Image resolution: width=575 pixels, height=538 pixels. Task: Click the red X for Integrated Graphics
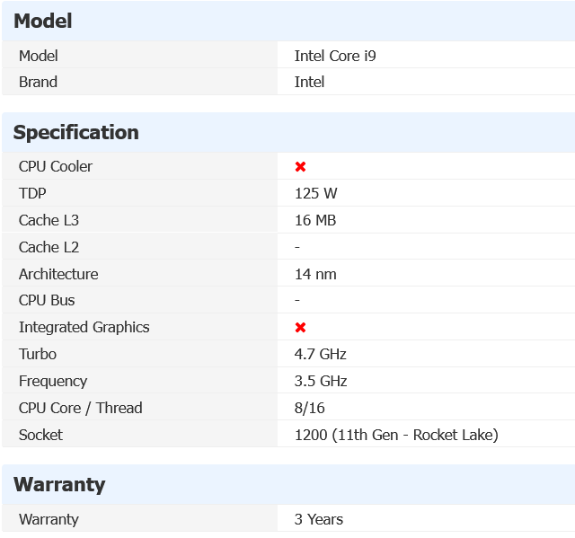pyautogui.click(x=300, y=327)
